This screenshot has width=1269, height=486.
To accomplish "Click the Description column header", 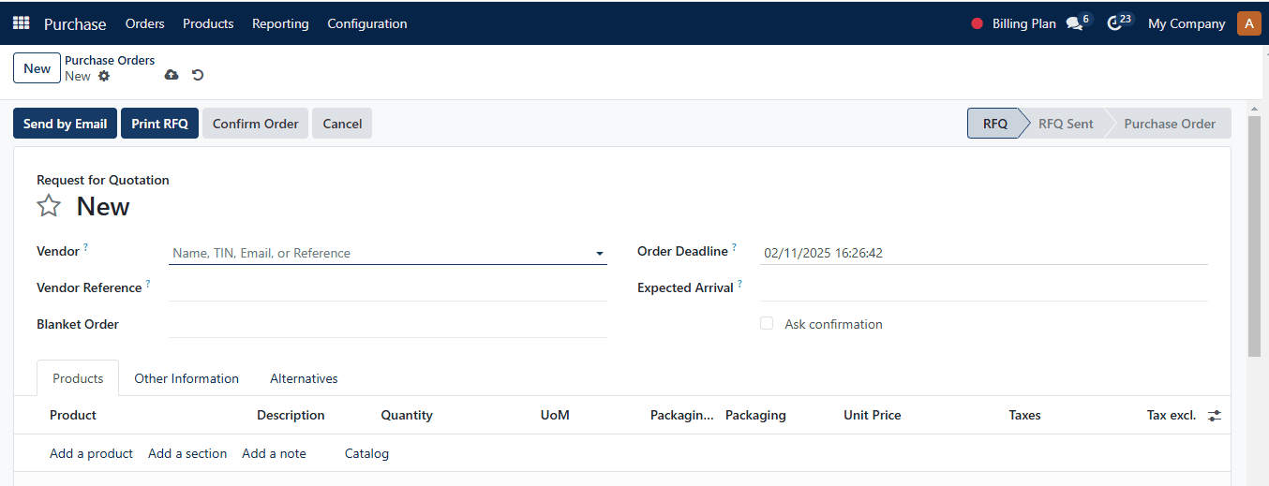I will click(291, 415).
